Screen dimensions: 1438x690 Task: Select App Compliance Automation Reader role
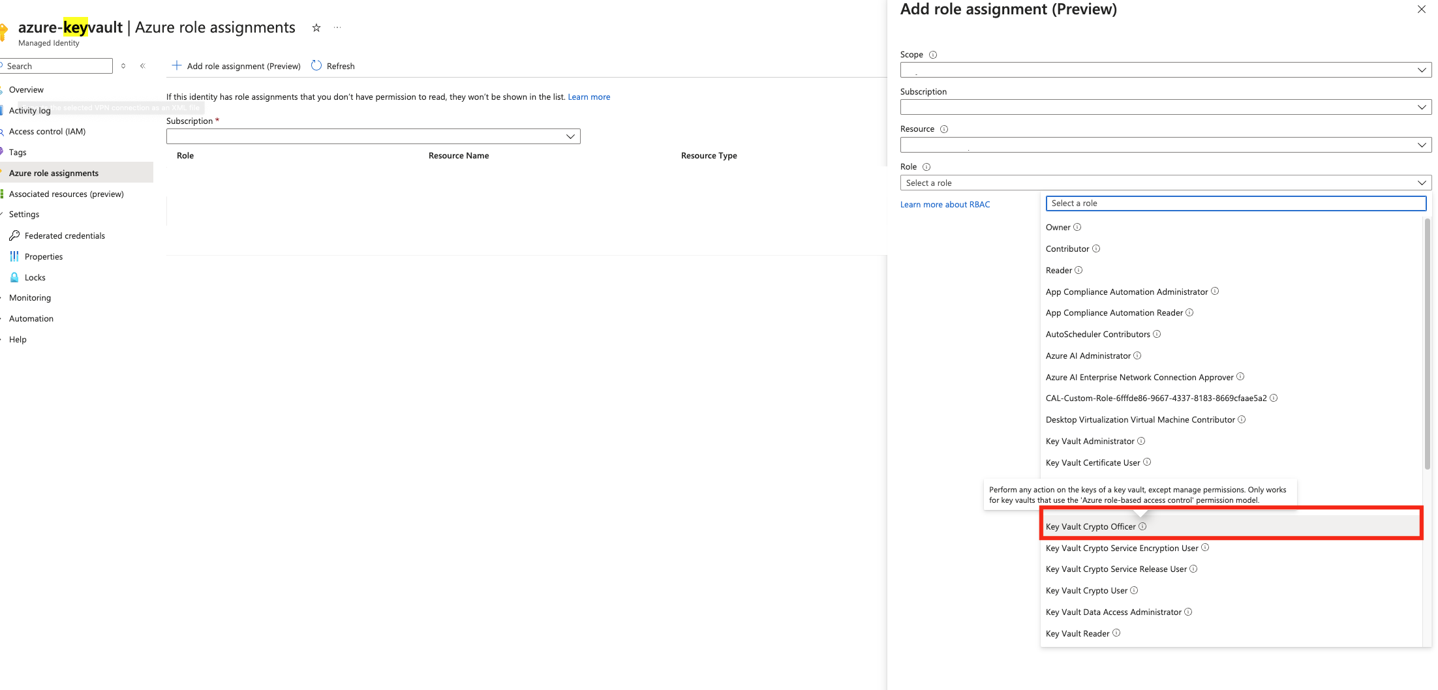tap(1231, 312)
